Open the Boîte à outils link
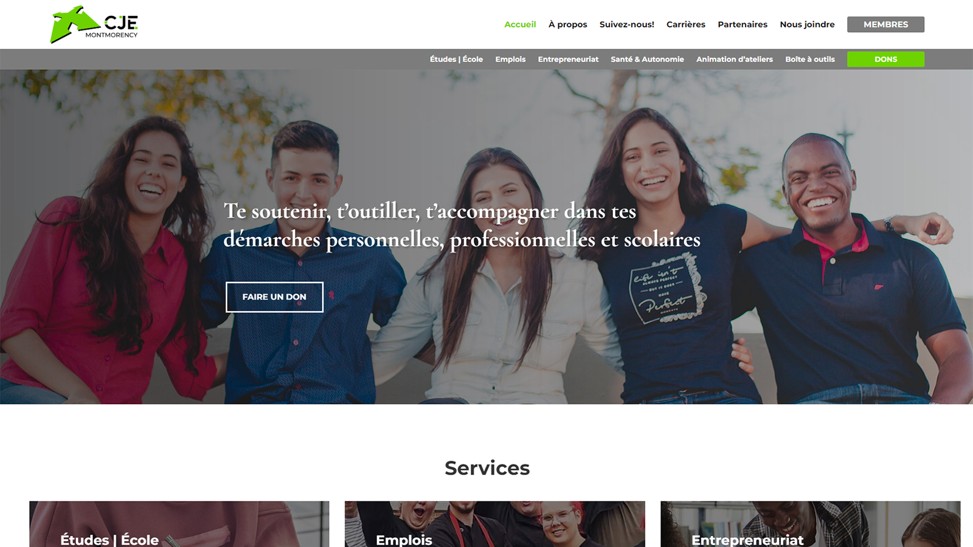The height and width of the screenshot is (547, 973). tap(809, 59)
